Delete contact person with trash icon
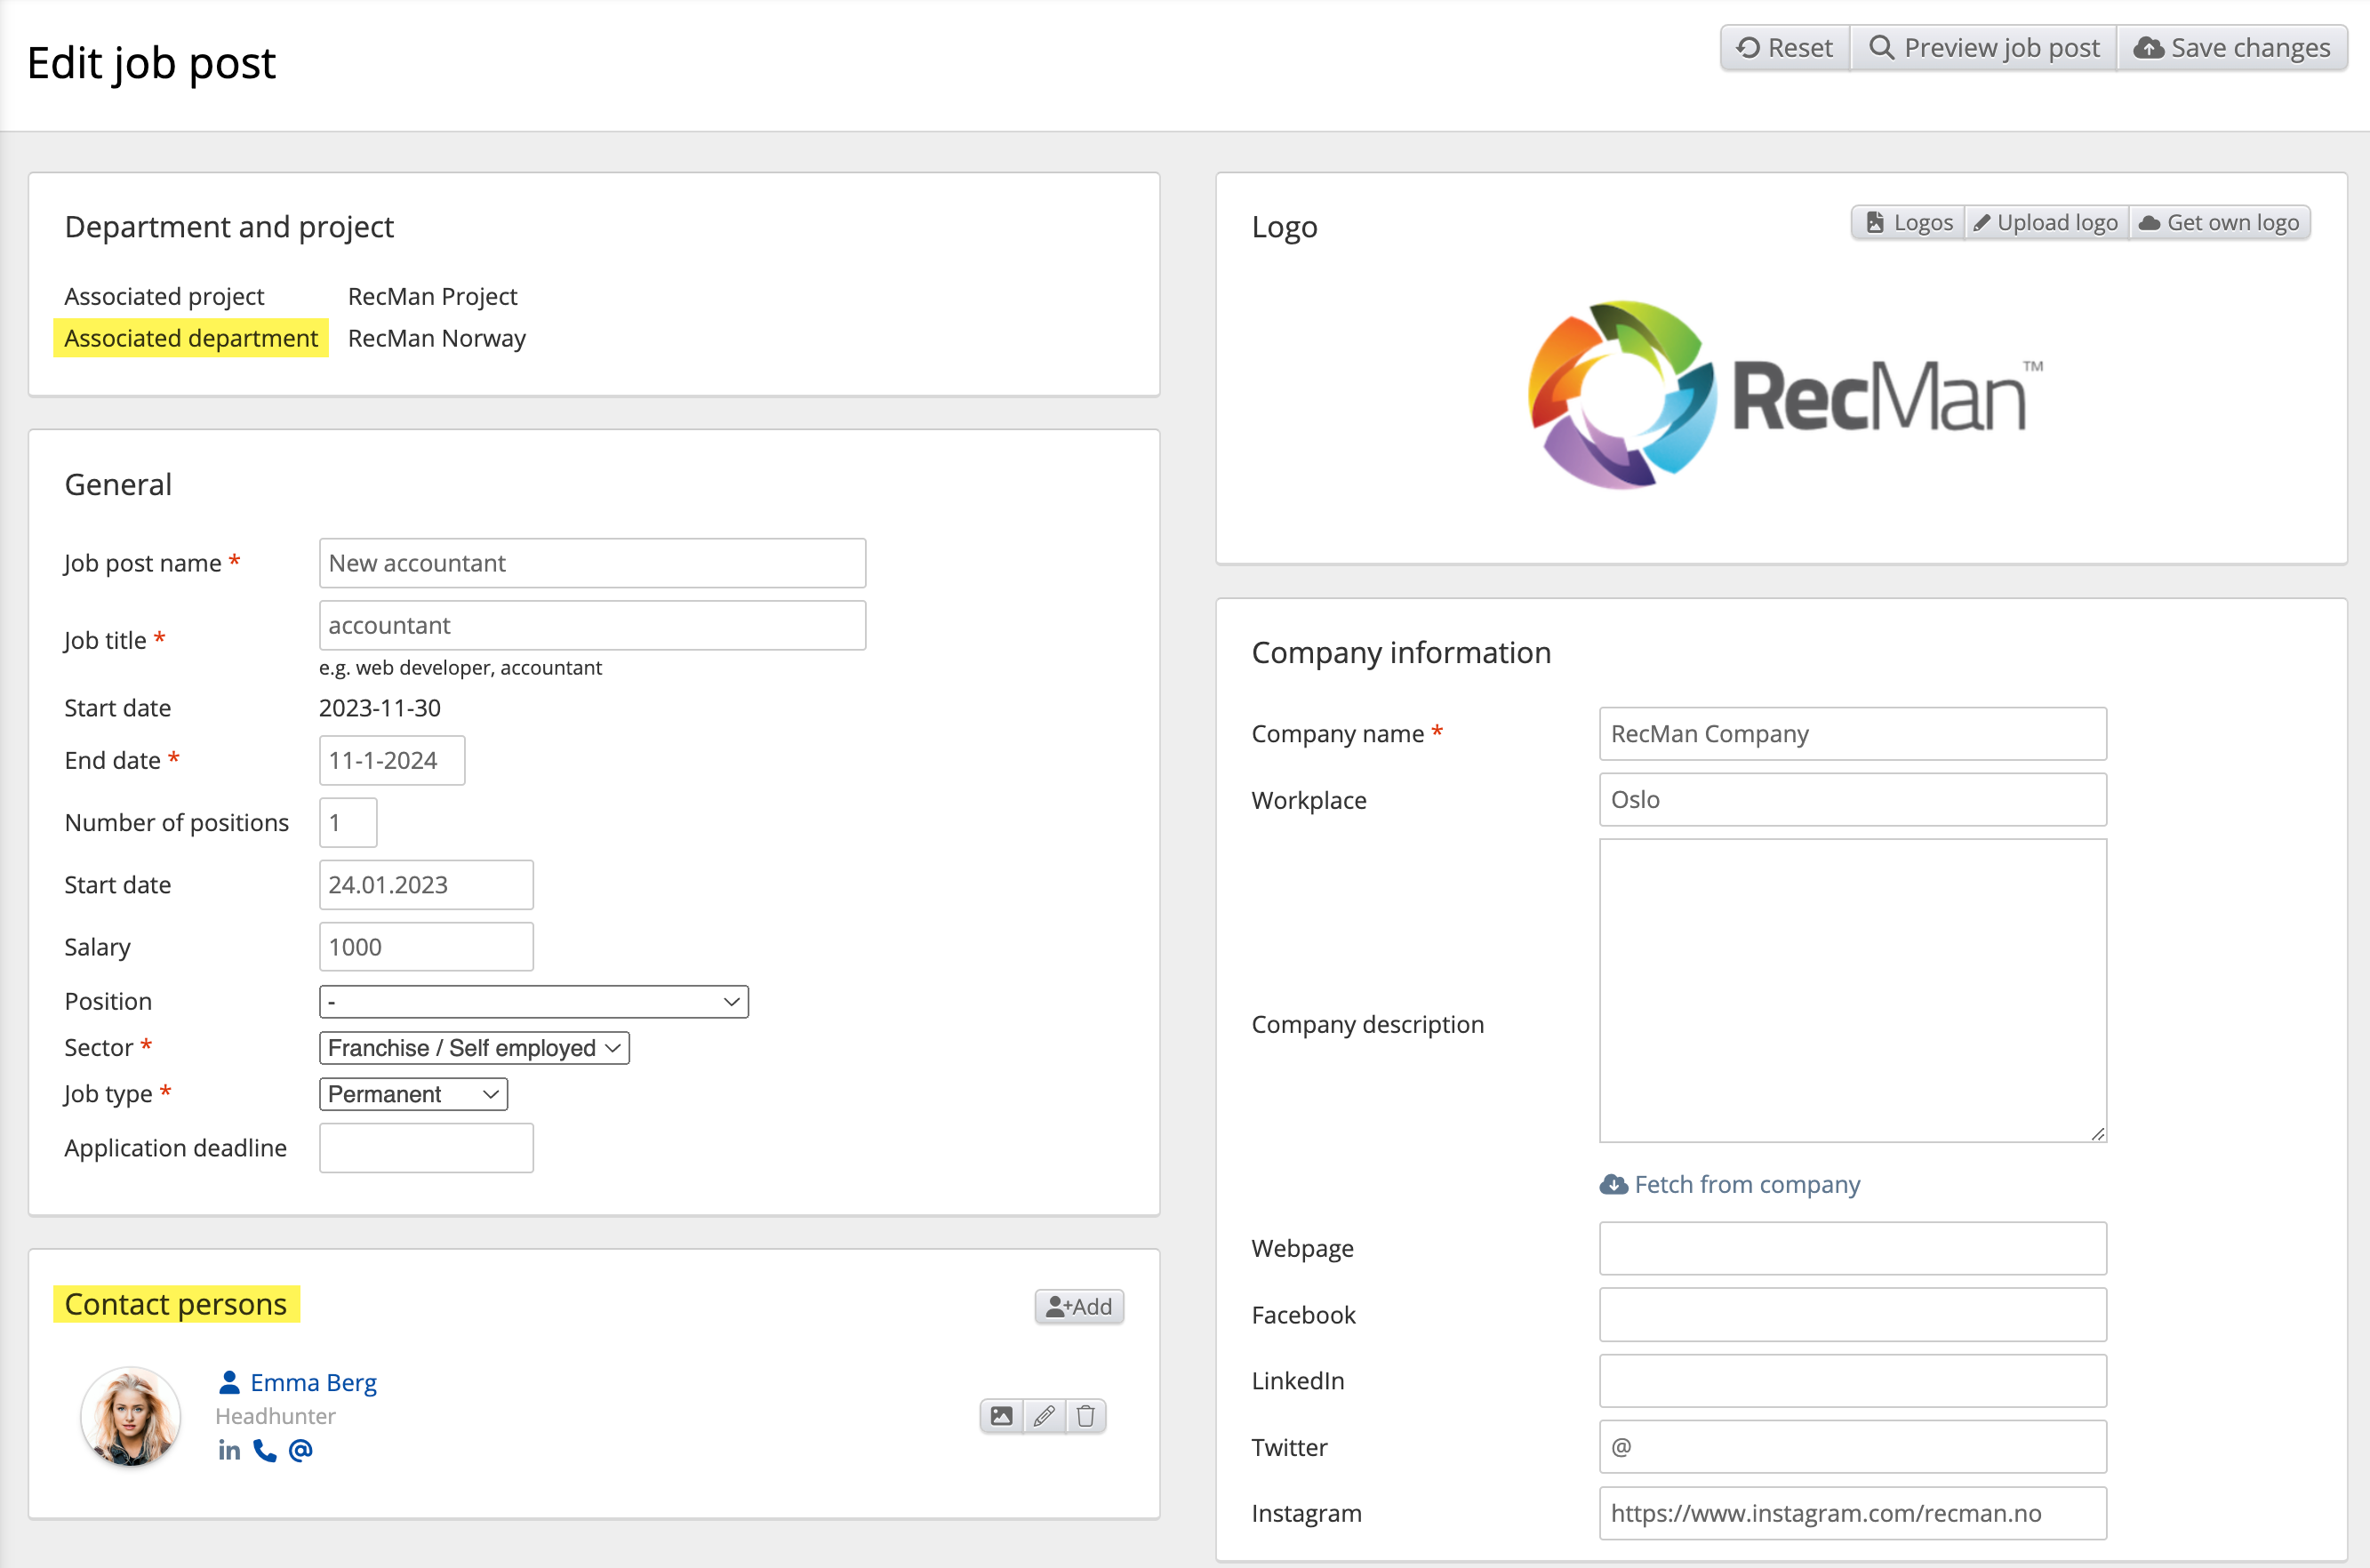Screen dimensions: 2370x1568 (x=1086, y=1416)
